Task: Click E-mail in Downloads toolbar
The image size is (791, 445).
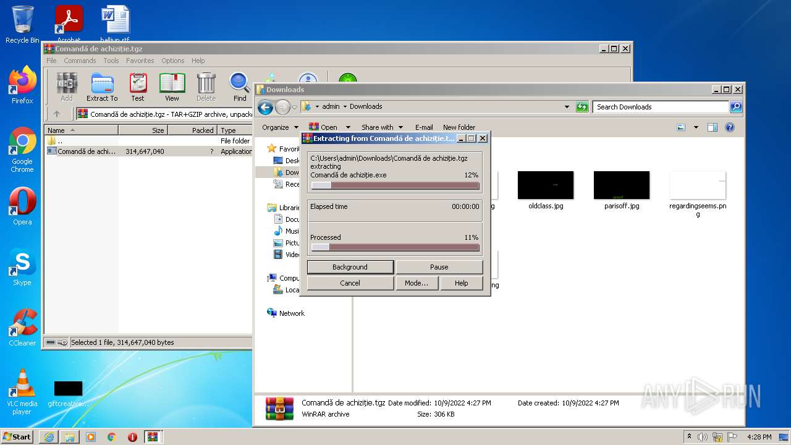Action: click(424, 127)
